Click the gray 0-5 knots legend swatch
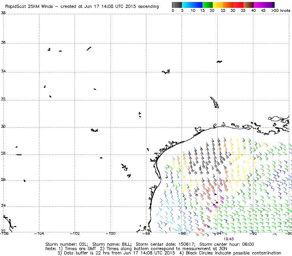 coord(177,5)
